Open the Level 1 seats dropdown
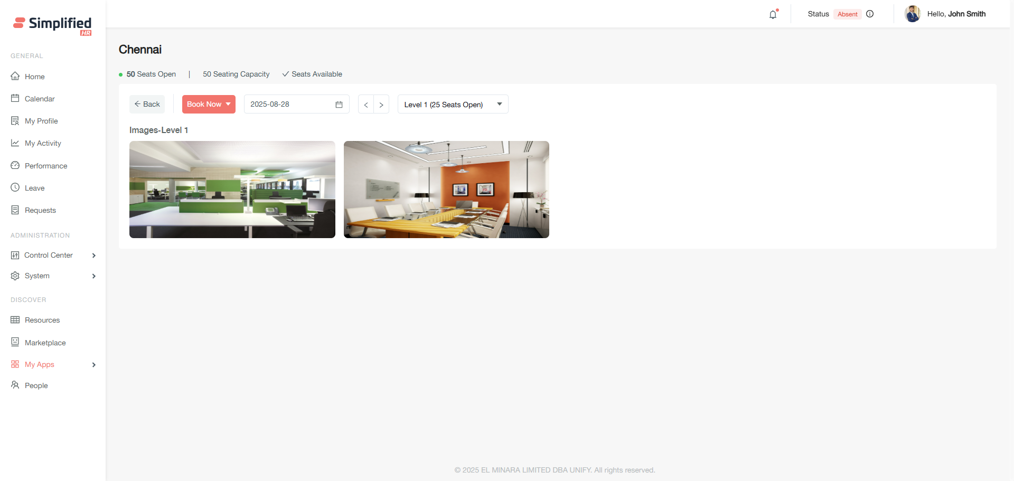 point(453,105)
